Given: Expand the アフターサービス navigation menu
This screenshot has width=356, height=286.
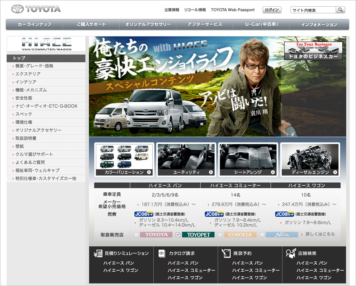Looking at the screenshot, I should pos(204,25).
